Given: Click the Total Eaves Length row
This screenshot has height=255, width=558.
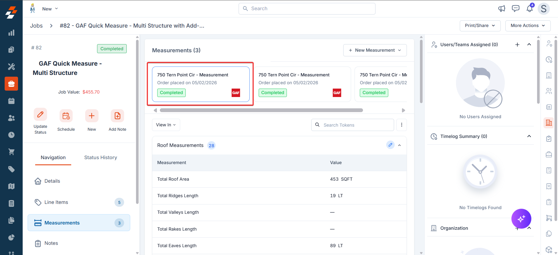Looking at the screenshot, I should click(x=279, y=246).
